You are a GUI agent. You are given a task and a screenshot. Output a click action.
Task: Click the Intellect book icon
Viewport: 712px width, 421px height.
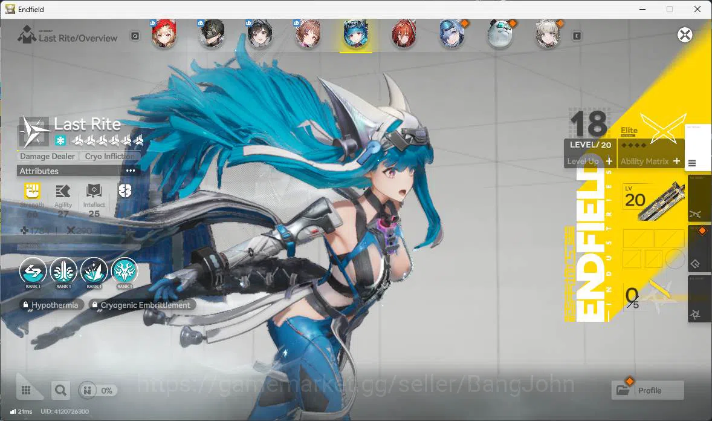point(94,191)
